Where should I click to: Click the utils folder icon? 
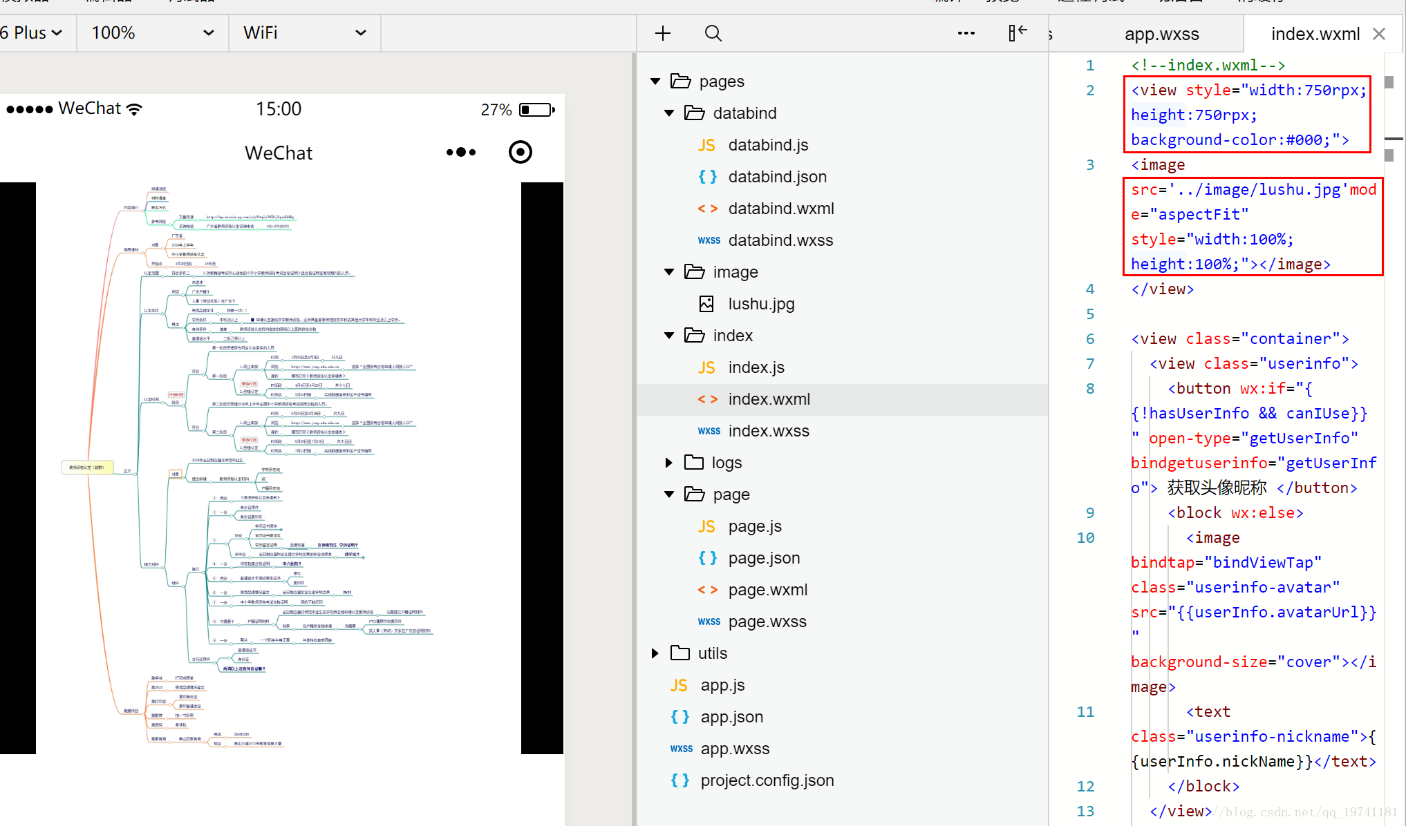(680, 653)
